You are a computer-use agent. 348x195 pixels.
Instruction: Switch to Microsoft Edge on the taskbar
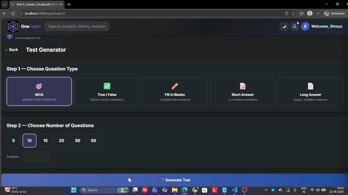pos(185,190)
